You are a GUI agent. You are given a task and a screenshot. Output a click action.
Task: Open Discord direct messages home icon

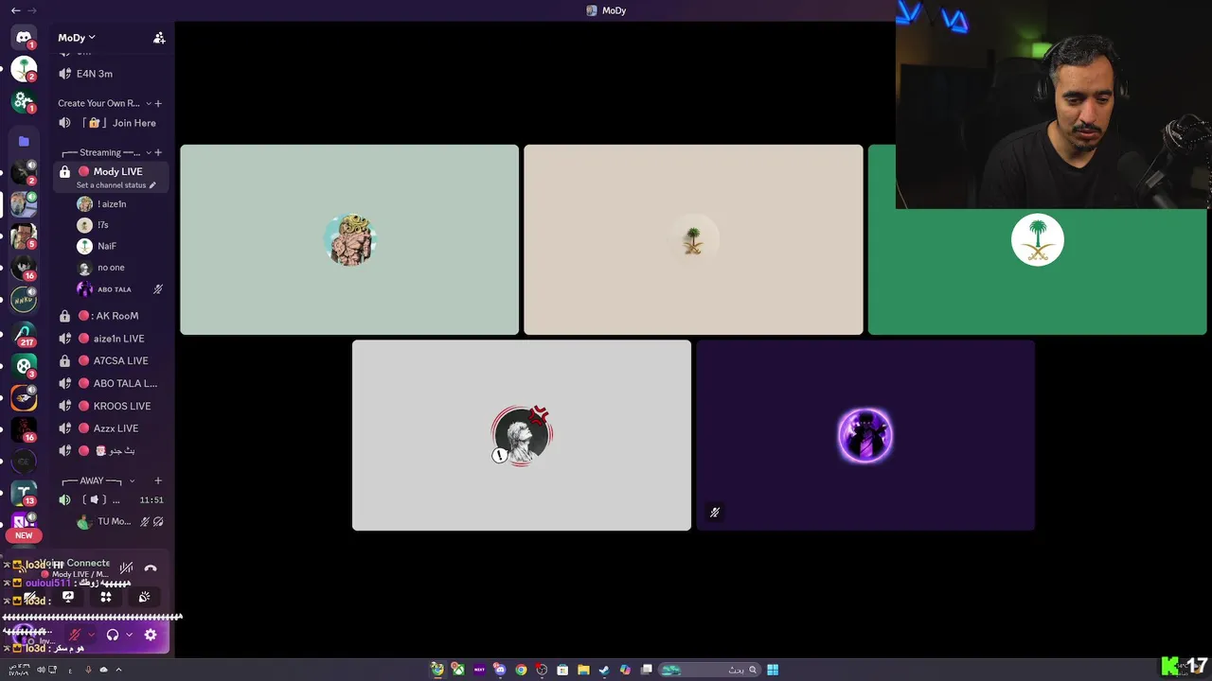tap(24, 38)
